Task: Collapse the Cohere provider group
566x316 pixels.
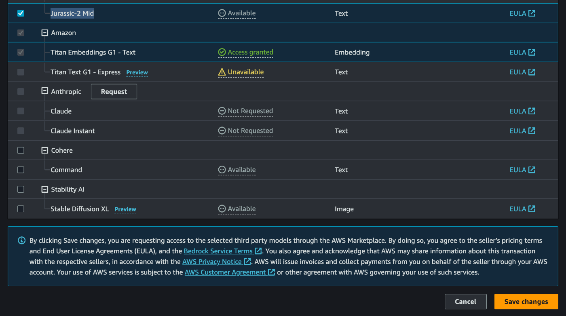Action: 45,150
